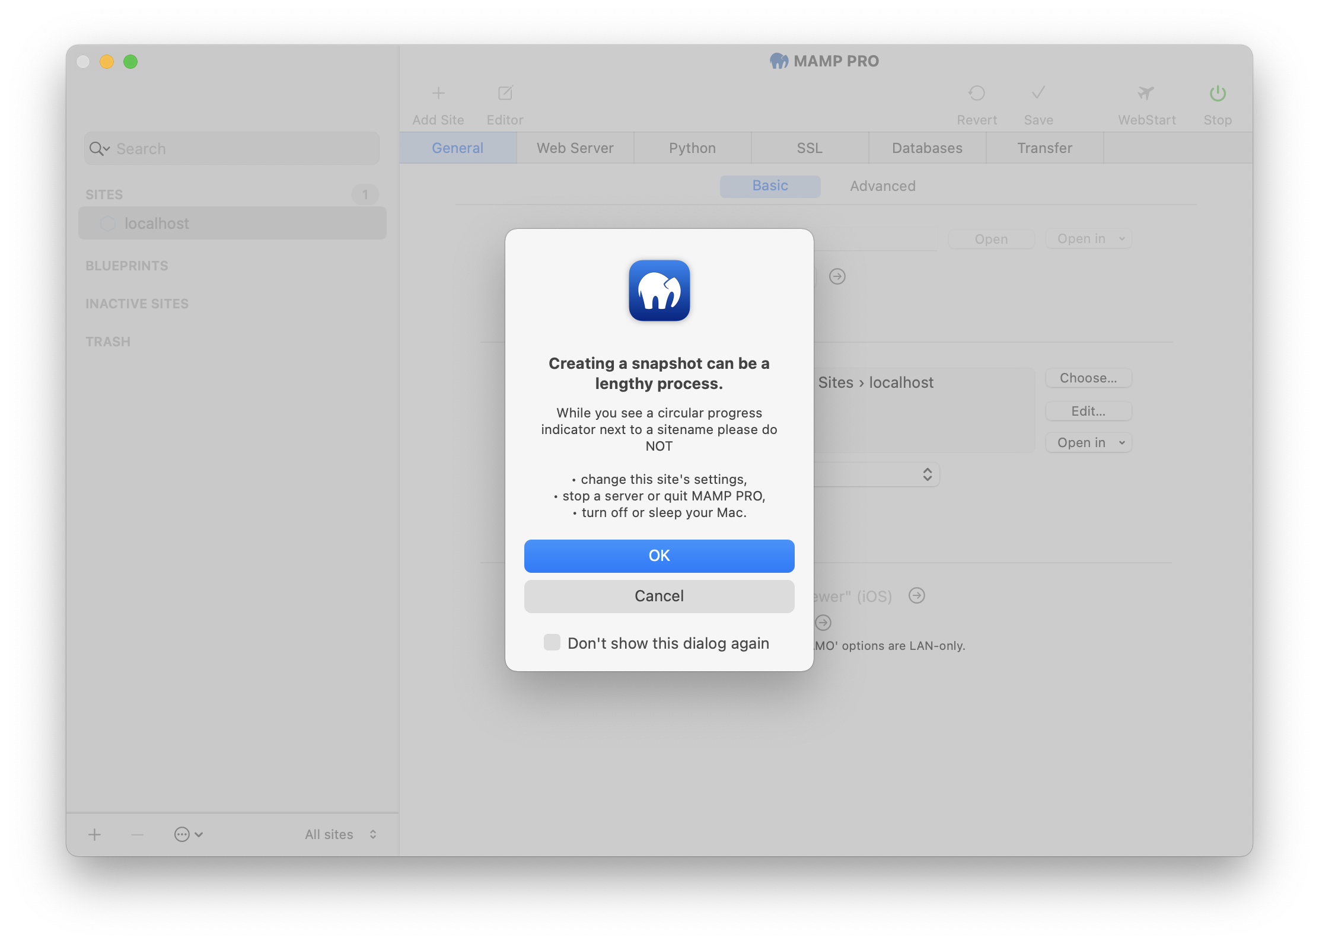Click the Save checkmark icon
Screen dimensions: 1319x944
[x=1038, y=93]
